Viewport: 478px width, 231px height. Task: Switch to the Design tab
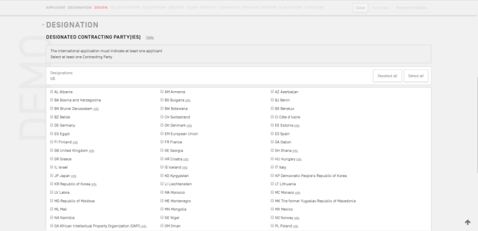(x=101, y=7)
